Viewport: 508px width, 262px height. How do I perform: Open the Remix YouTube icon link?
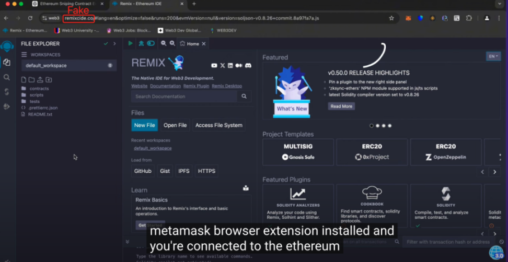coord(214,65)
